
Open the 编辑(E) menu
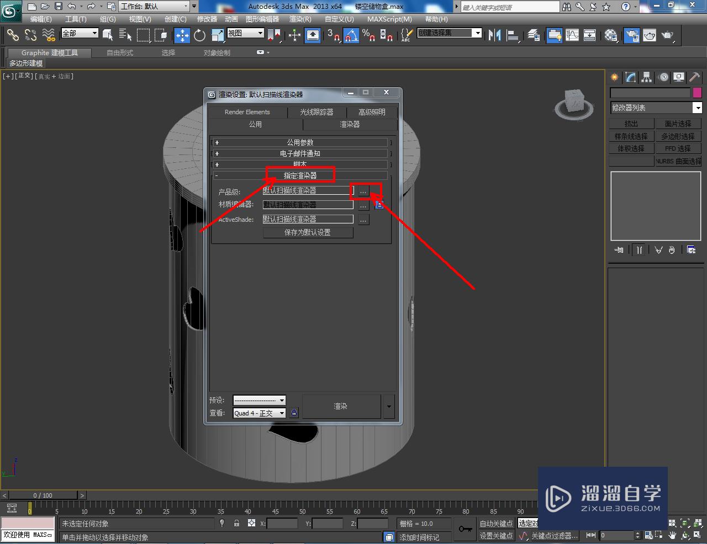[x=41, y=19]
